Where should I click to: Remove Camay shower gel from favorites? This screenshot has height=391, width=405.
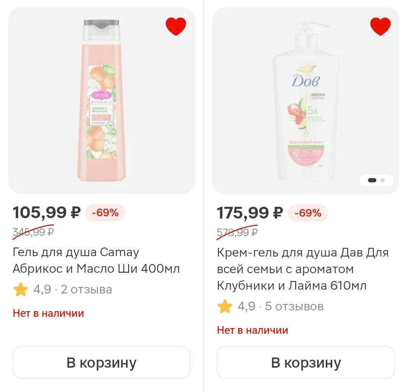point(176,26)
